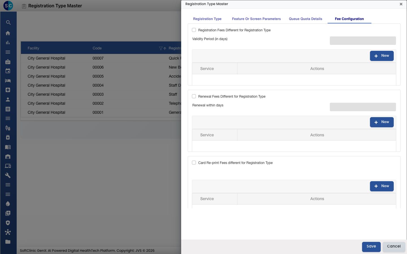This screenshot has height=254, width=407.
Task: Open the sidebar search icon
Action: [x=8, y=23]
